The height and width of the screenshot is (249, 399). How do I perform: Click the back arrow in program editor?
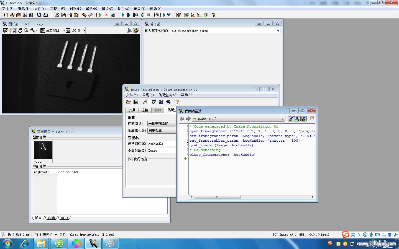182,119
